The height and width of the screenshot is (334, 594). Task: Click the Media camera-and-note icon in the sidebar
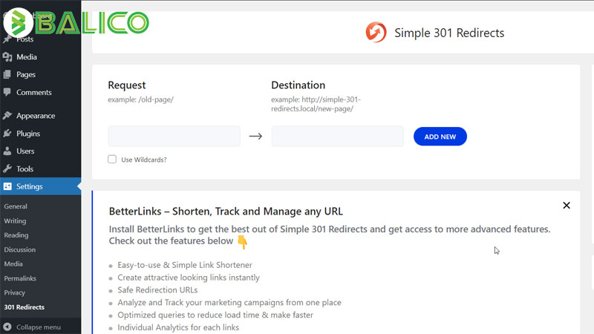tap(7, 57)
